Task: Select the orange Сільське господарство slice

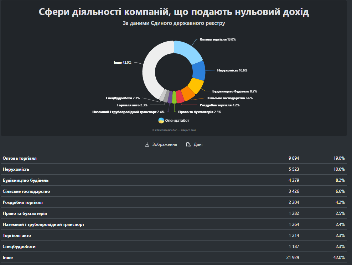Action: tap(188, 94)
